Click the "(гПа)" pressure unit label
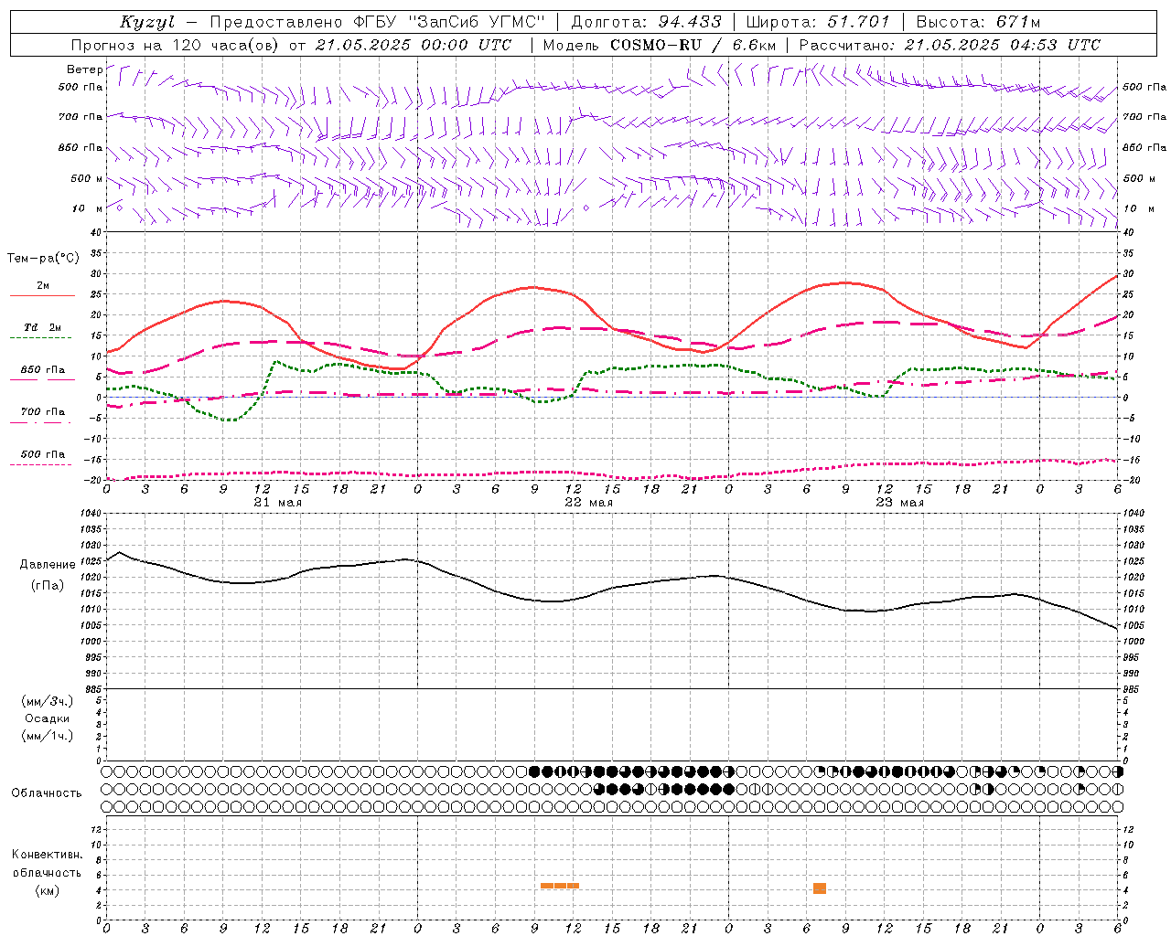 [48, 585]
